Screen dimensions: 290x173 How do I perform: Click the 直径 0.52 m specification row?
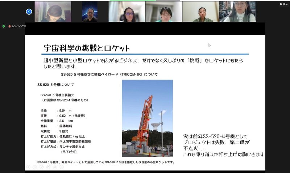tap(63, 116)
